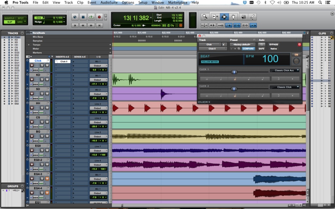This screenshot has height=209, width=335.
Task: Click the Return to Zero transport button
Action: click(75, 25)
